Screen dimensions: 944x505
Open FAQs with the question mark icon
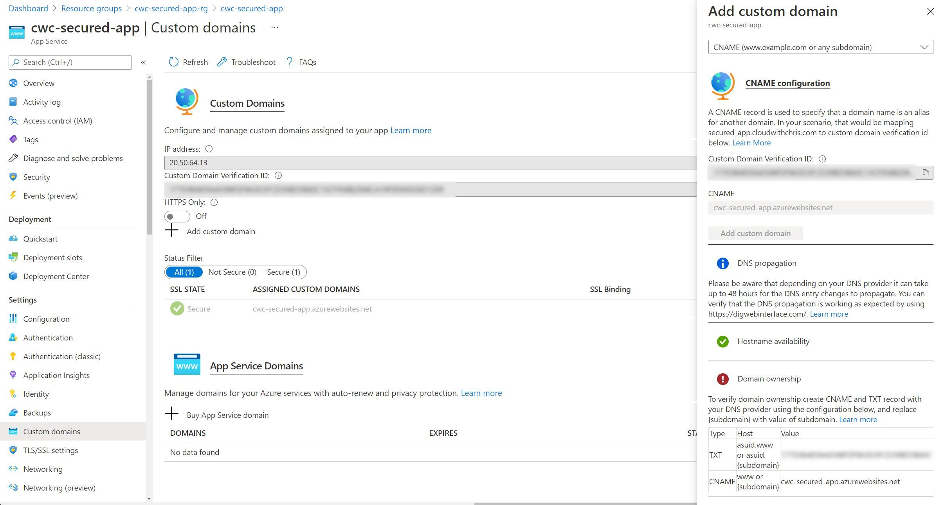[x=289, y=62]
